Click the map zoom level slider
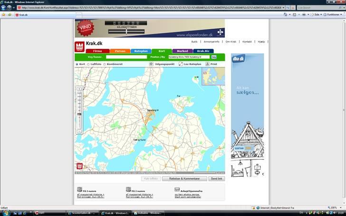The height and width of the screenshot is (216, 346). pyautogui.click(x=79, y=109)
